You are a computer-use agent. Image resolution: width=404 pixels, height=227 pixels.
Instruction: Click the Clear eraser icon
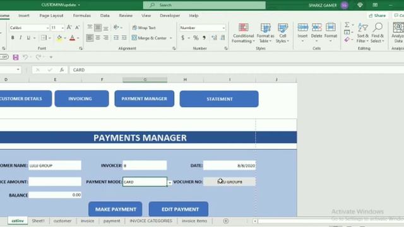347,39
